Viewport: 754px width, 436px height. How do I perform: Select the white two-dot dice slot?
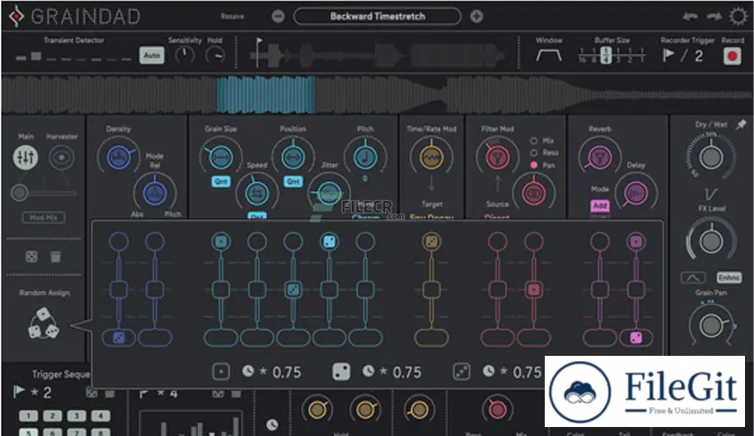[341, 372]
